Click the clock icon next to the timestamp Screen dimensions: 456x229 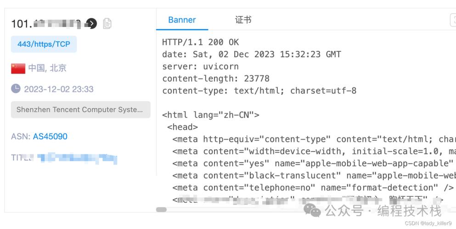pyautogui.click(x=16, y=88)
